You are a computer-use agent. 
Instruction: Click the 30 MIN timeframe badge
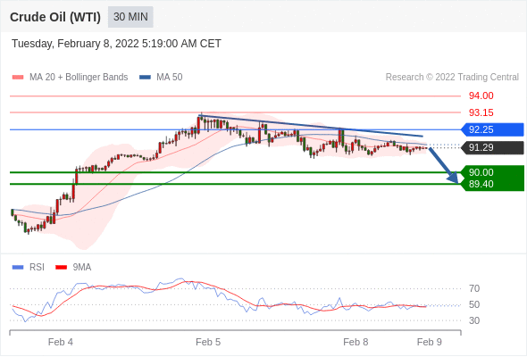(x=130, y=17)
